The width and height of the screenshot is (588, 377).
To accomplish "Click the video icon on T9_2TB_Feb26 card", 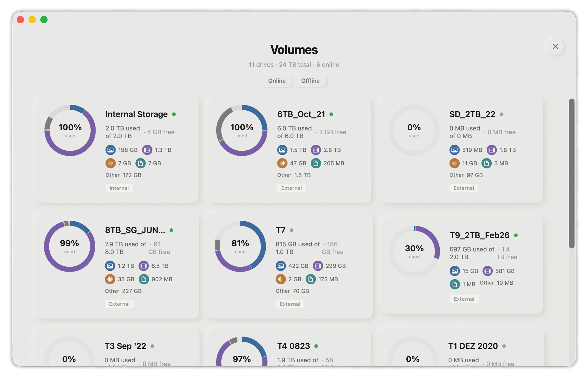I will pyautogui.click(x=488, y=271).
